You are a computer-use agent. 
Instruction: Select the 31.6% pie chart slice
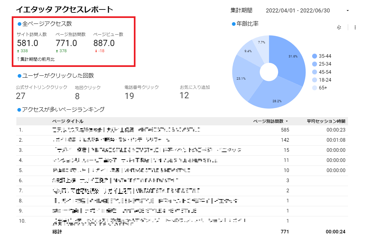[287, 62]
